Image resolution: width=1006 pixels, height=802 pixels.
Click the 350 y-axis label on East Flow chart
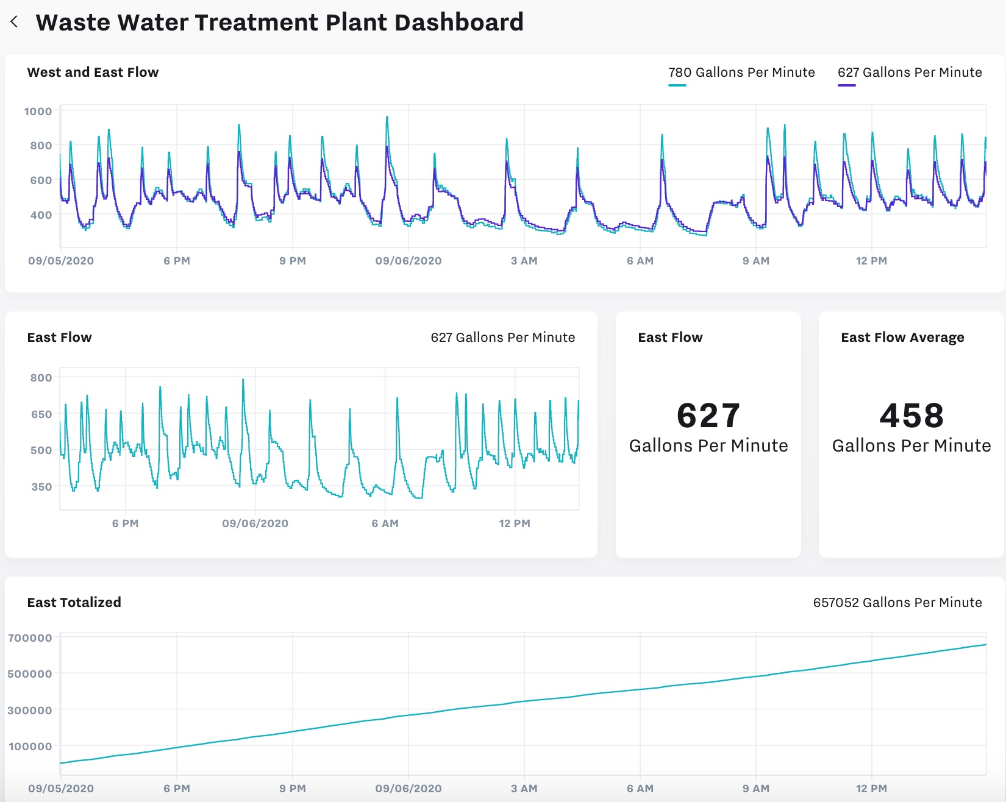(41, 487)
